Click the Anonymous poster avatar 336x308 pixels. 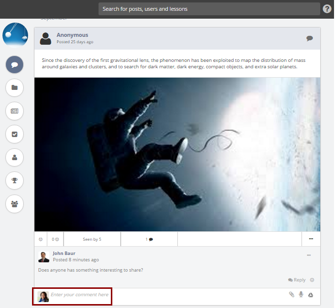click(45, 38)
